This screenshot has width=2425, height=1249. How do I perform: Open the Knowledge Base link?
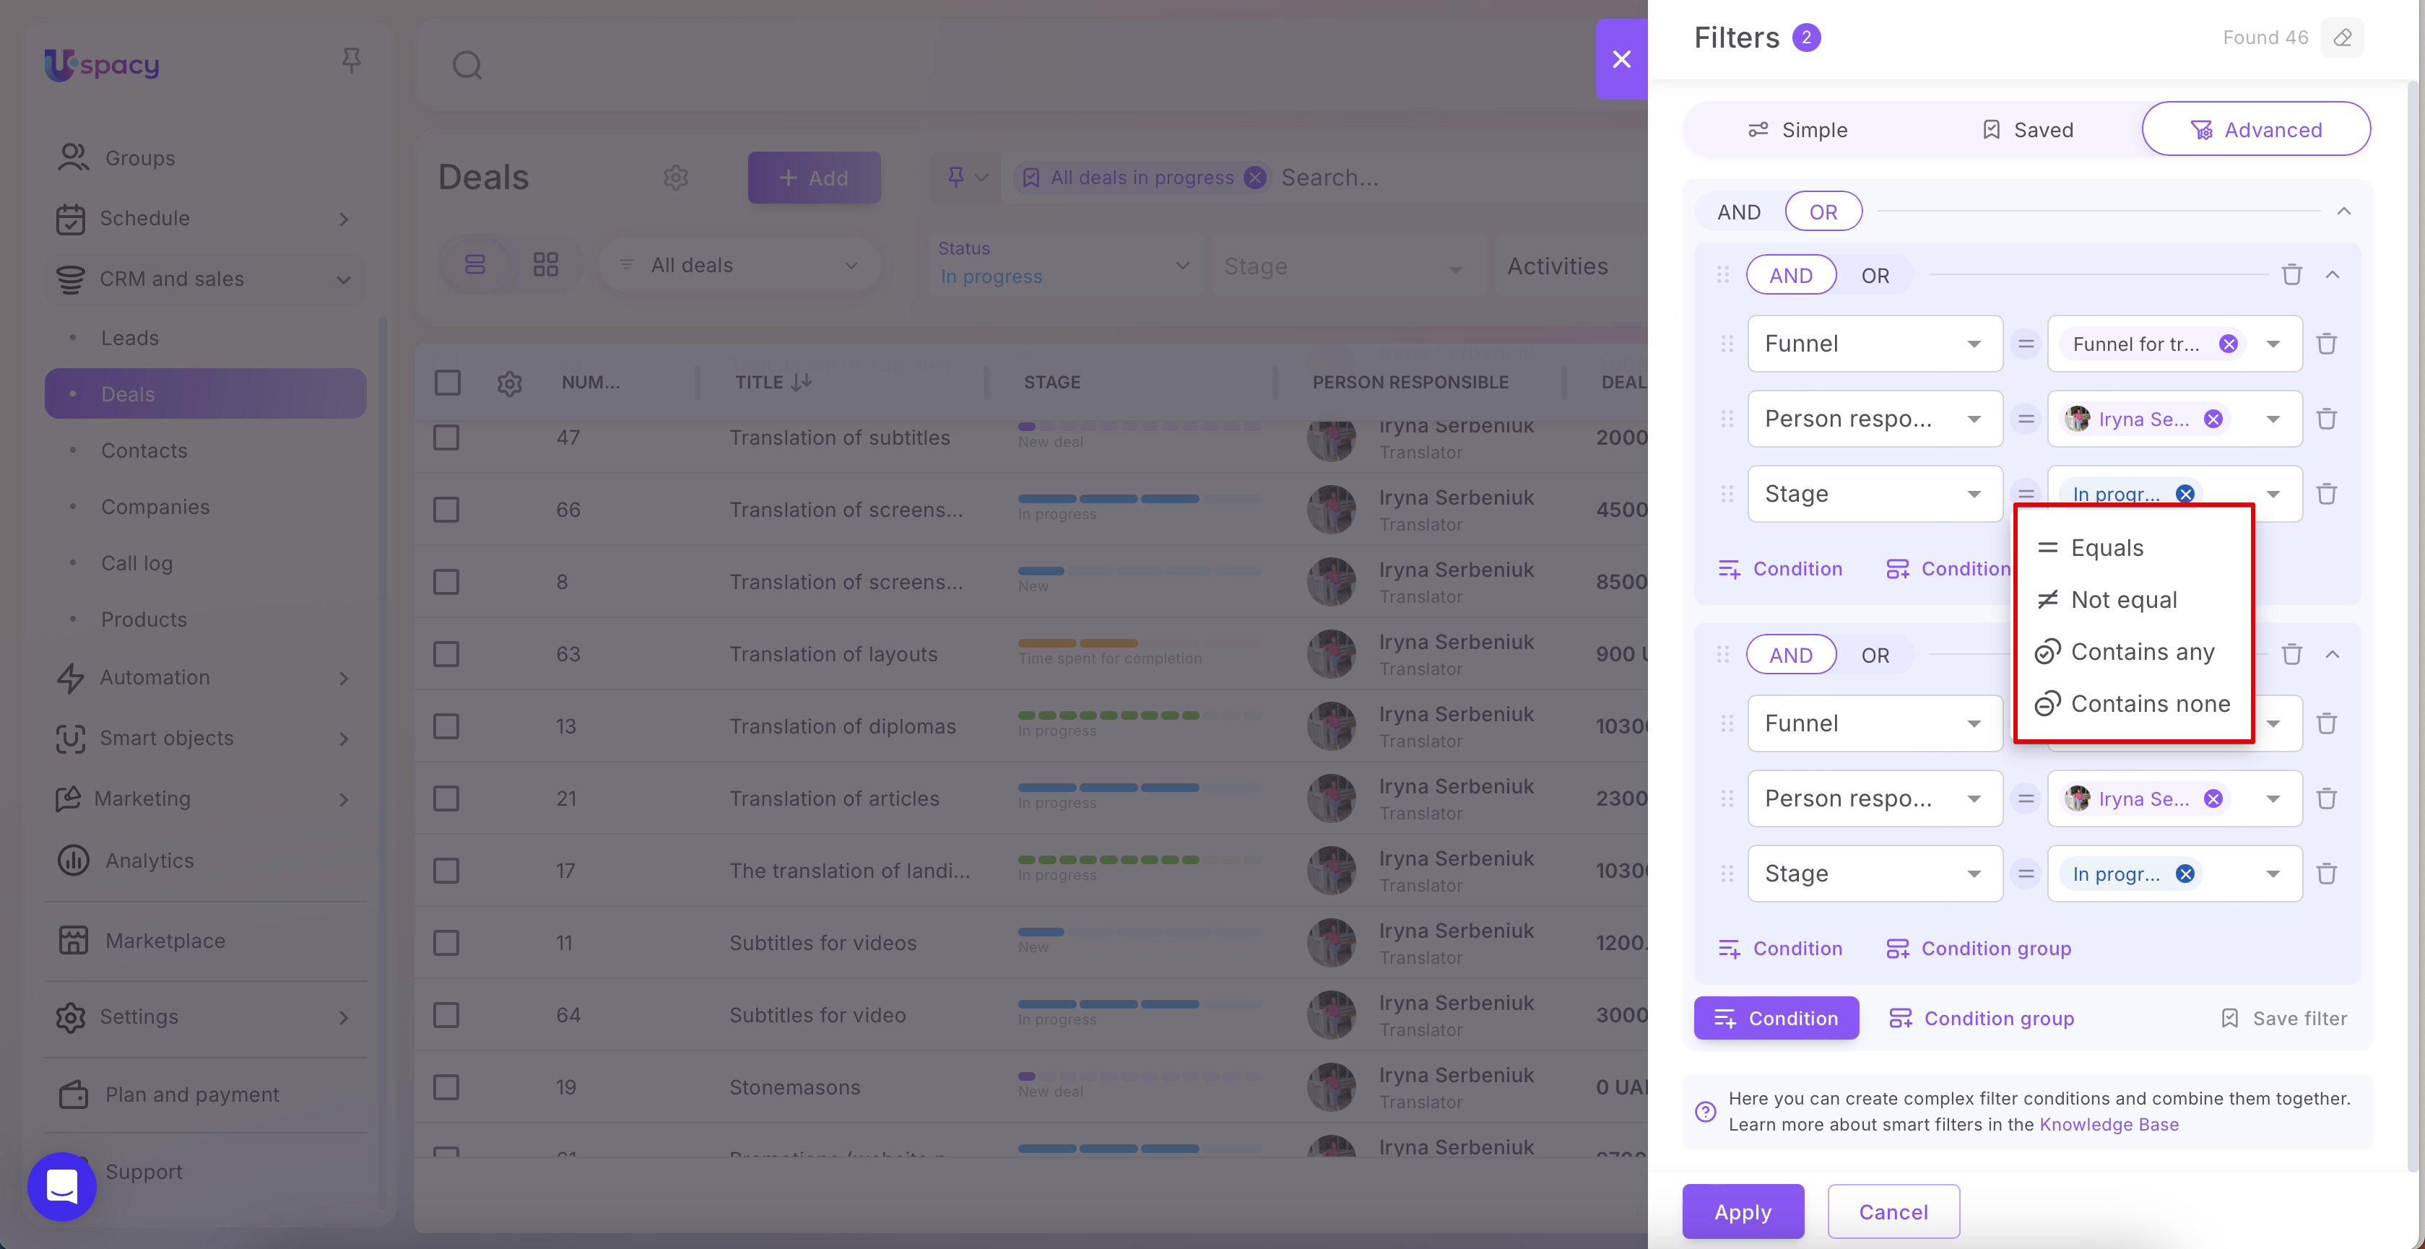pos(2108,1124)
